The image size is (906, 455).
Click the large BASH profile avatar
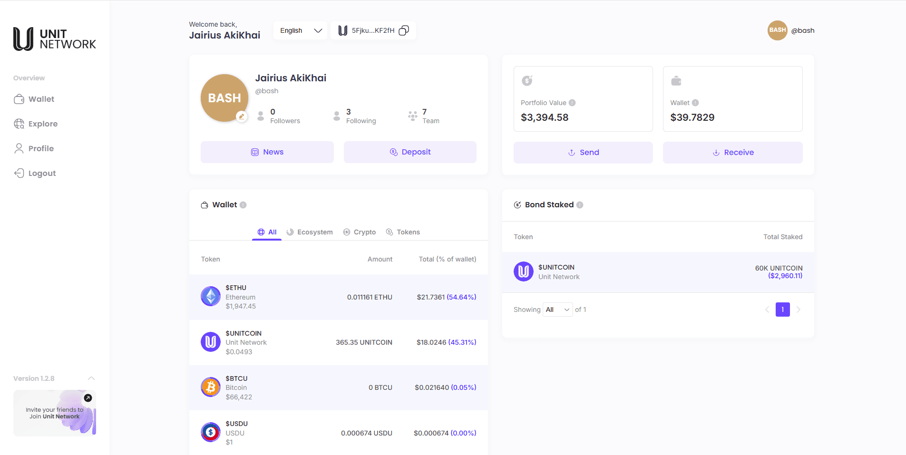pyautogui.click(x=224, y=98)
